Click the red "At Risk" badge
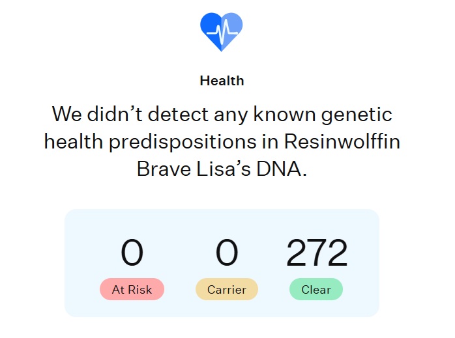 [132, 289]
